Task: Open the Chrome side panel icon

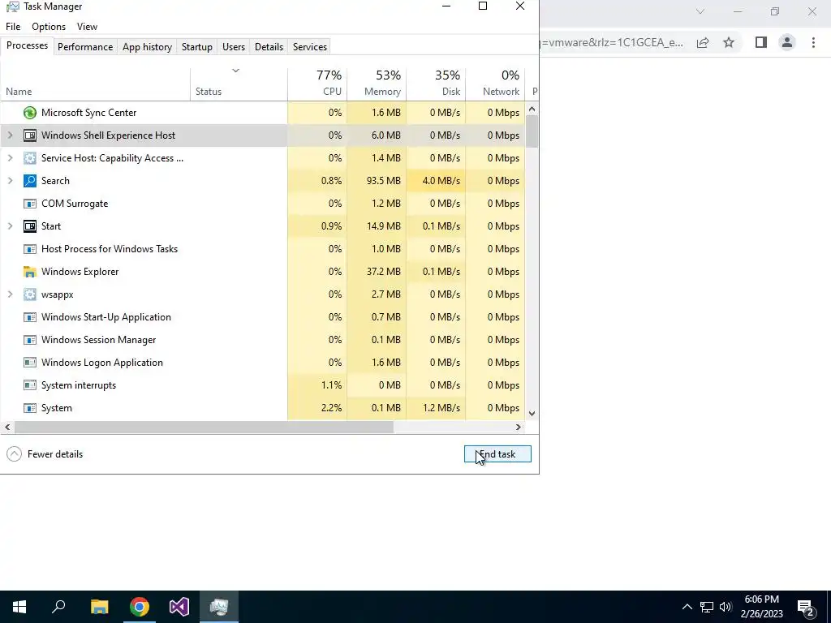Action: point(761,42)
